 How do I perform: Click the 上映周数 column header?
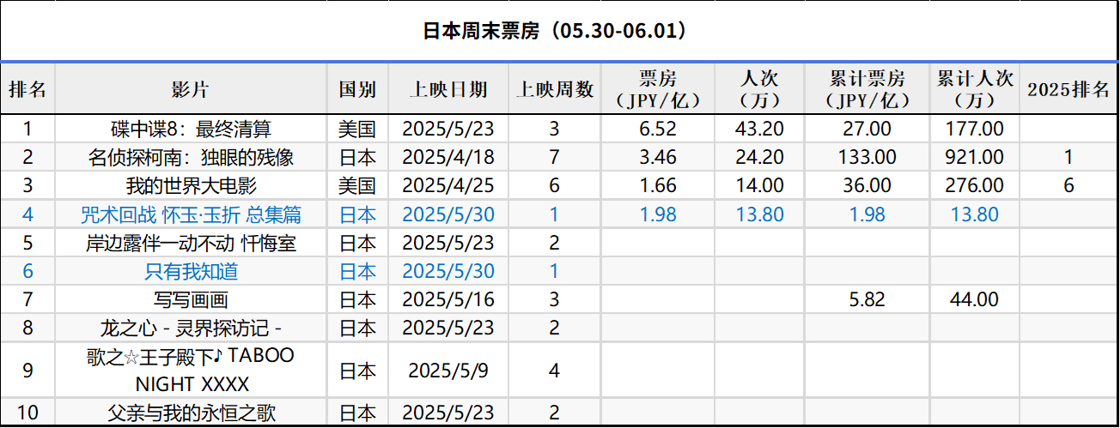555,89
